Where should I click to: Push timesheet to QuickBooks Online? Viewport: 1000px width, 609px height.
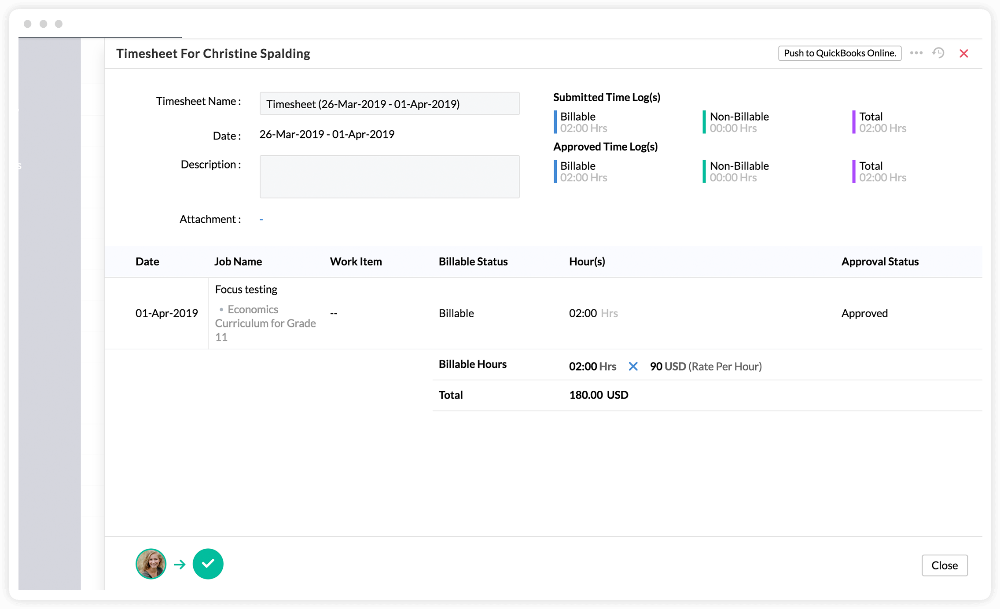[839, 53]
